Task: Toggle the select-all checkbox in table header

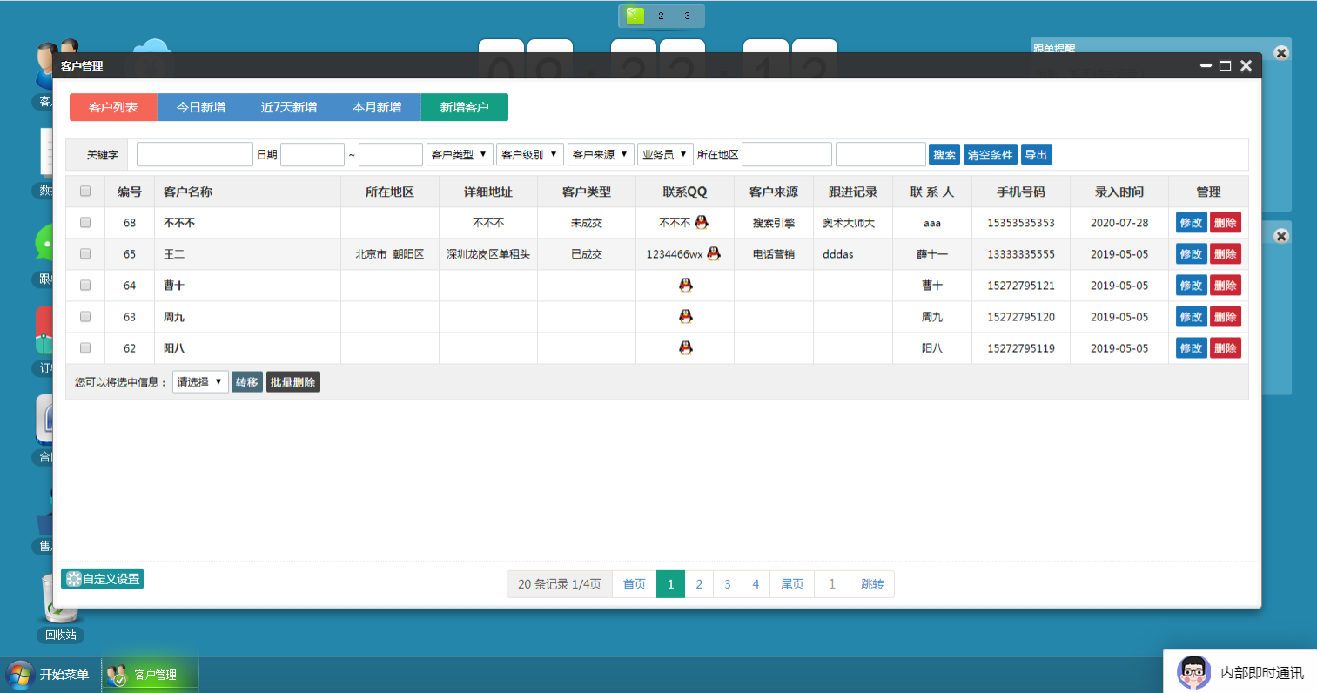Action: click(85, 191)
